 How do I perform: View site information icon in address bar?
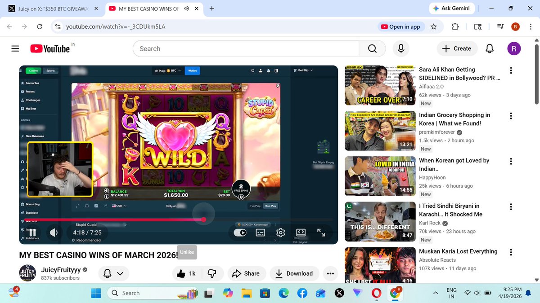tap(58, 27)
